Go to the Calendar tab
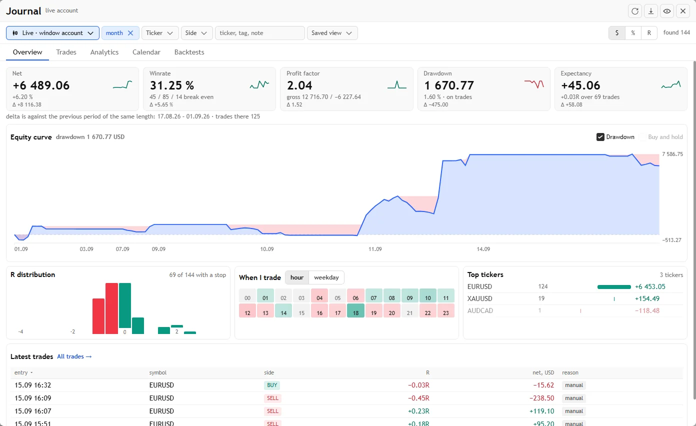Image resolution: width=696 pixels, height=426 pixels. point(146,52)
